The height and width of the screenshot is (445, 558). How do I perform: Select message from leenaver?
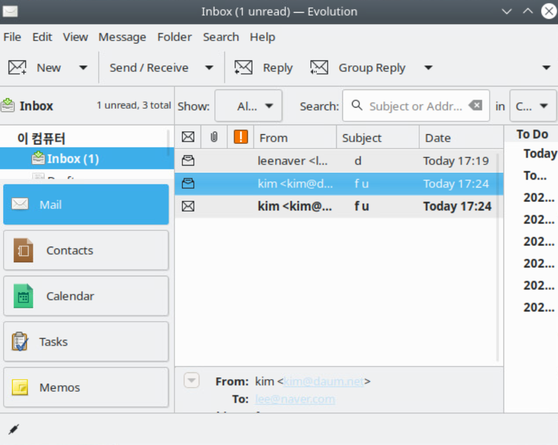[339, 161]
